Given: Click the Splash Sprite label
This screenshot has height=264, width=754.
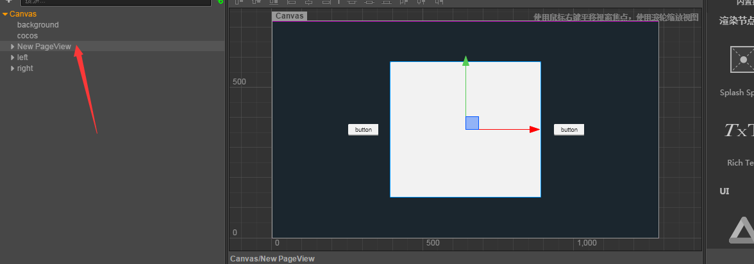Looking at the screenshot, I should (737, 93).
